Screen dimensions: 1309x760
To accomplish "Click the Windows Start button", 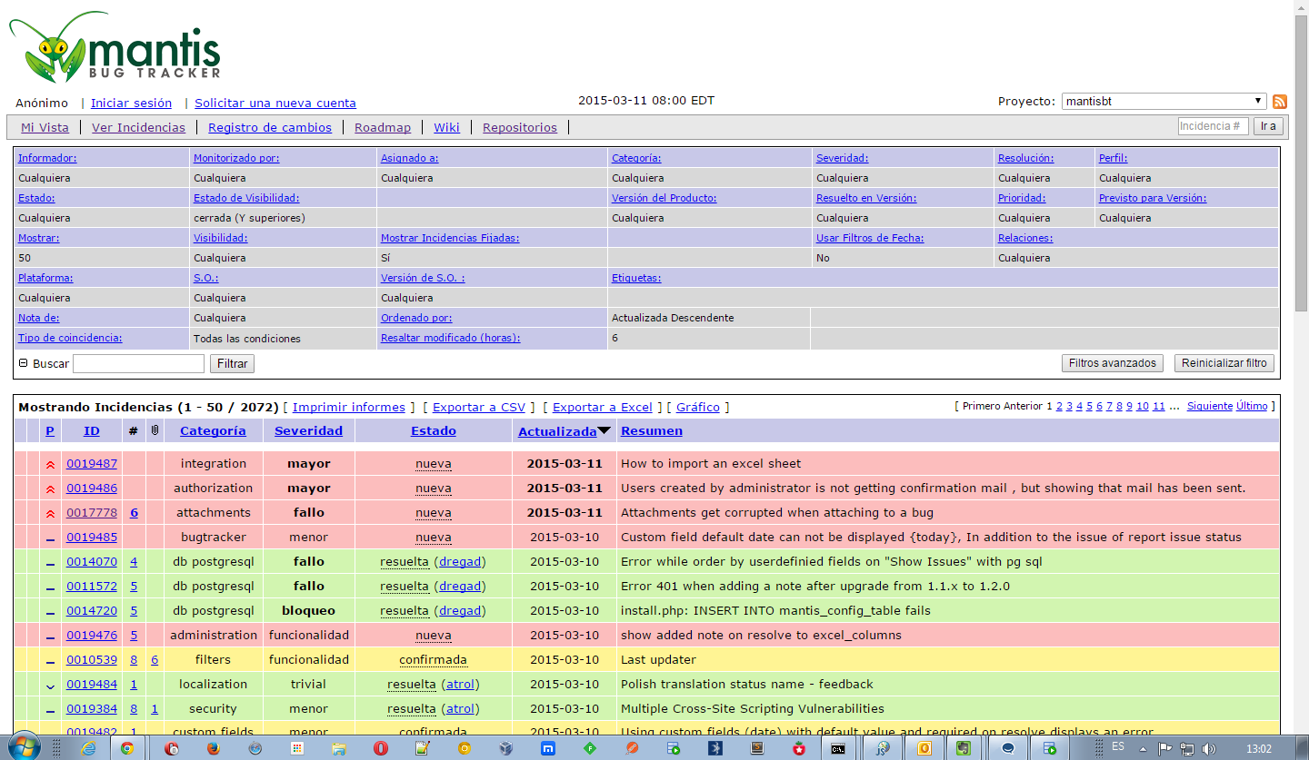I will click(25, 746).
